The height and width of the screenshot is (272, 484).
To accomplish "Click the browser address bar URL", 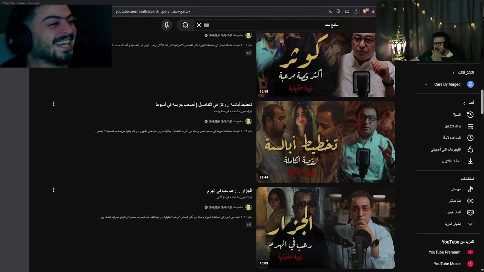I will [153, 11].
